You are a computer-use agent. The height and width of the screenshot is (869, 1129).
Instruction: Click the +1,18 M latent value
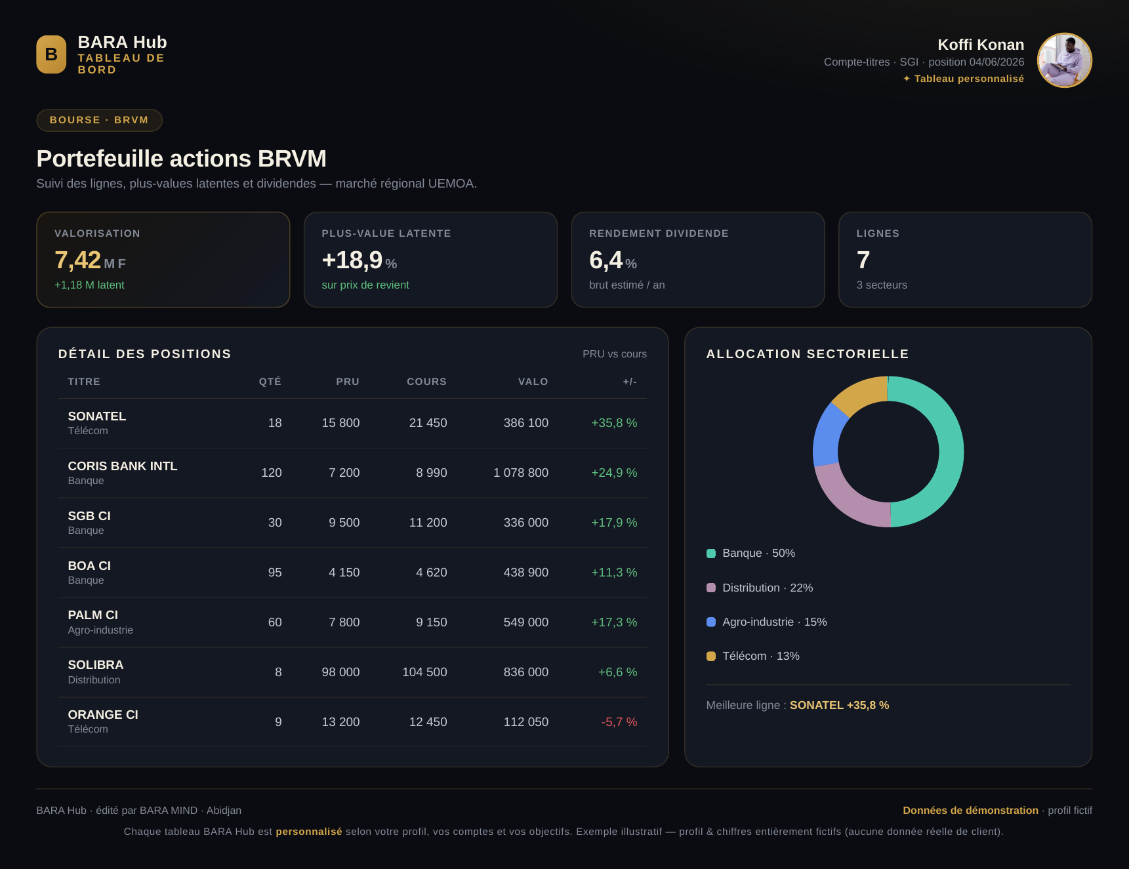89,285
